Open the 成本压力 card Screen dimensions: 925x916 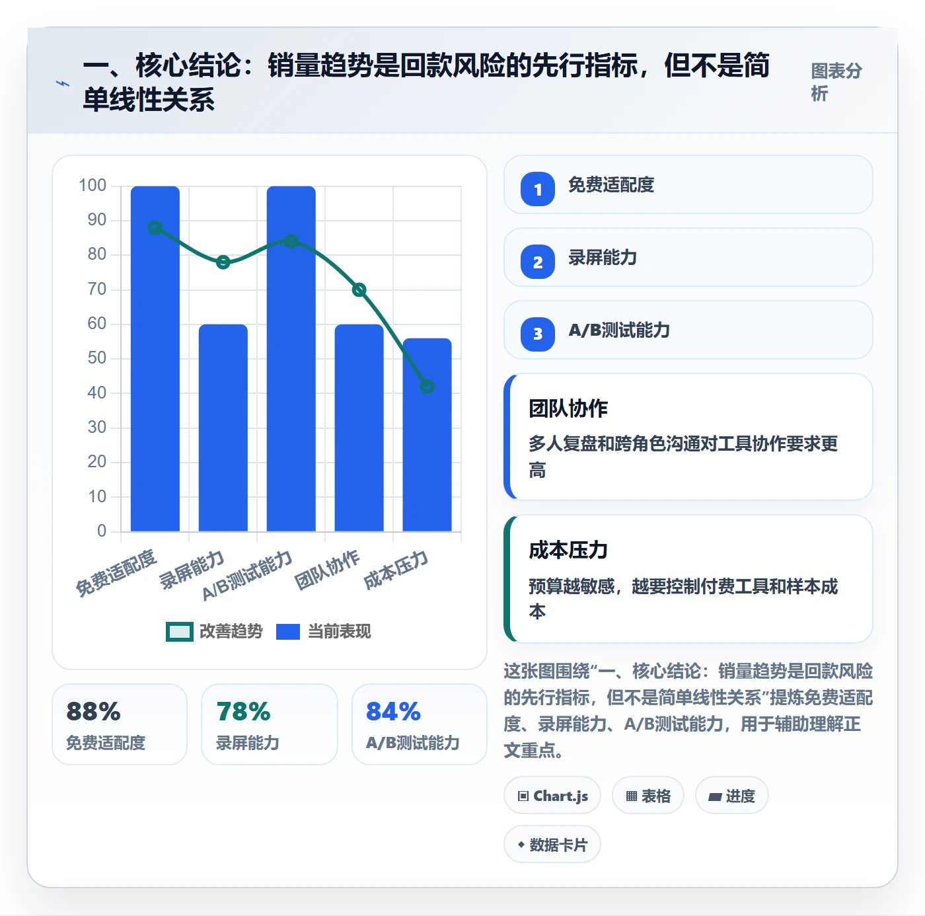tap(688, 579)
